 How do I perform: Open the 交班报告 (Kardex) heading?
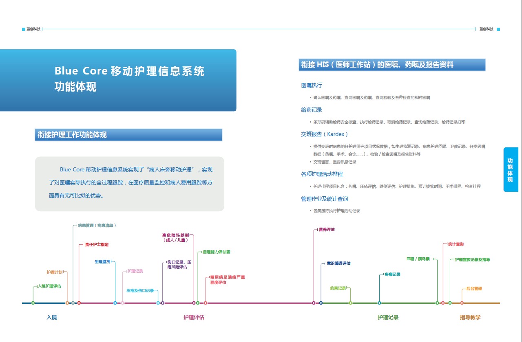[324, 134]
